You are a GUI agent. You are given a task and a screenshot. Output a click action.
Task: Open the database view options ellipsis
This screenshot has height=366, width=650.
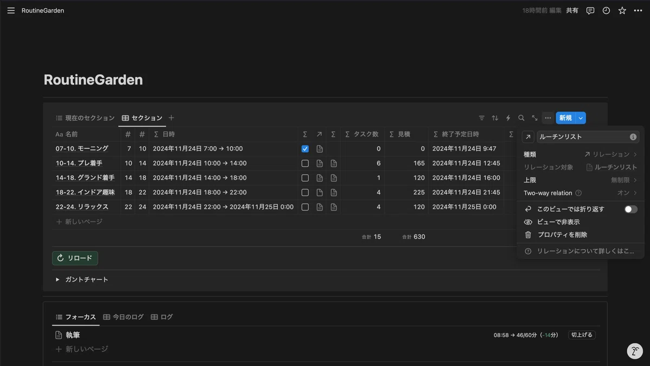(x=548, y=117)
